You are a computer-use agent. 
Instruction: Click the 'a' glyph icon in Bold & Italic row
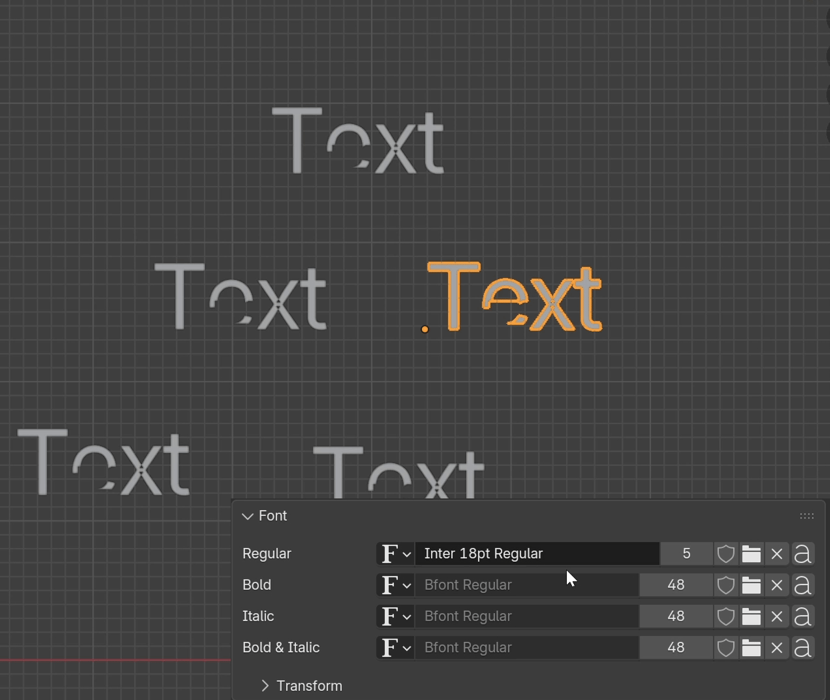click(803, 647)
